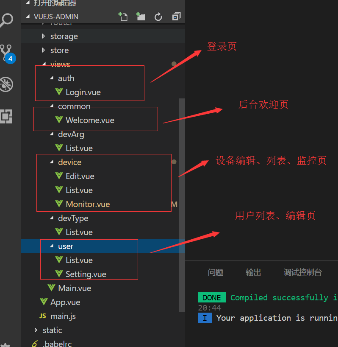This screenshot has width=338, height=347.
Task: Click the New Folder icon in explorer header
Action: point(141,17)
